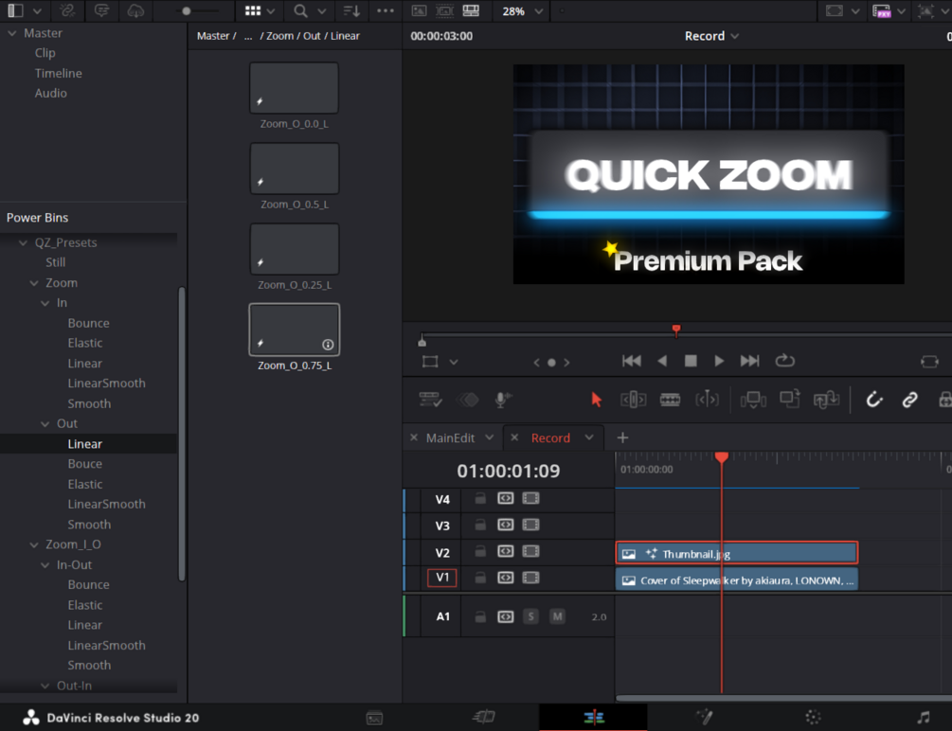The image size is (952, 731).
Task: Select the Record timeline tab
Action: pyautogui.click(x=550, y=437)
